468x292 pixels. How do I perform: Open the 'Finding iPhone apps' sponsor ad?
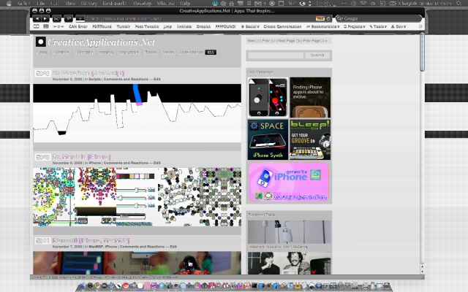click(x=310, y=97)
